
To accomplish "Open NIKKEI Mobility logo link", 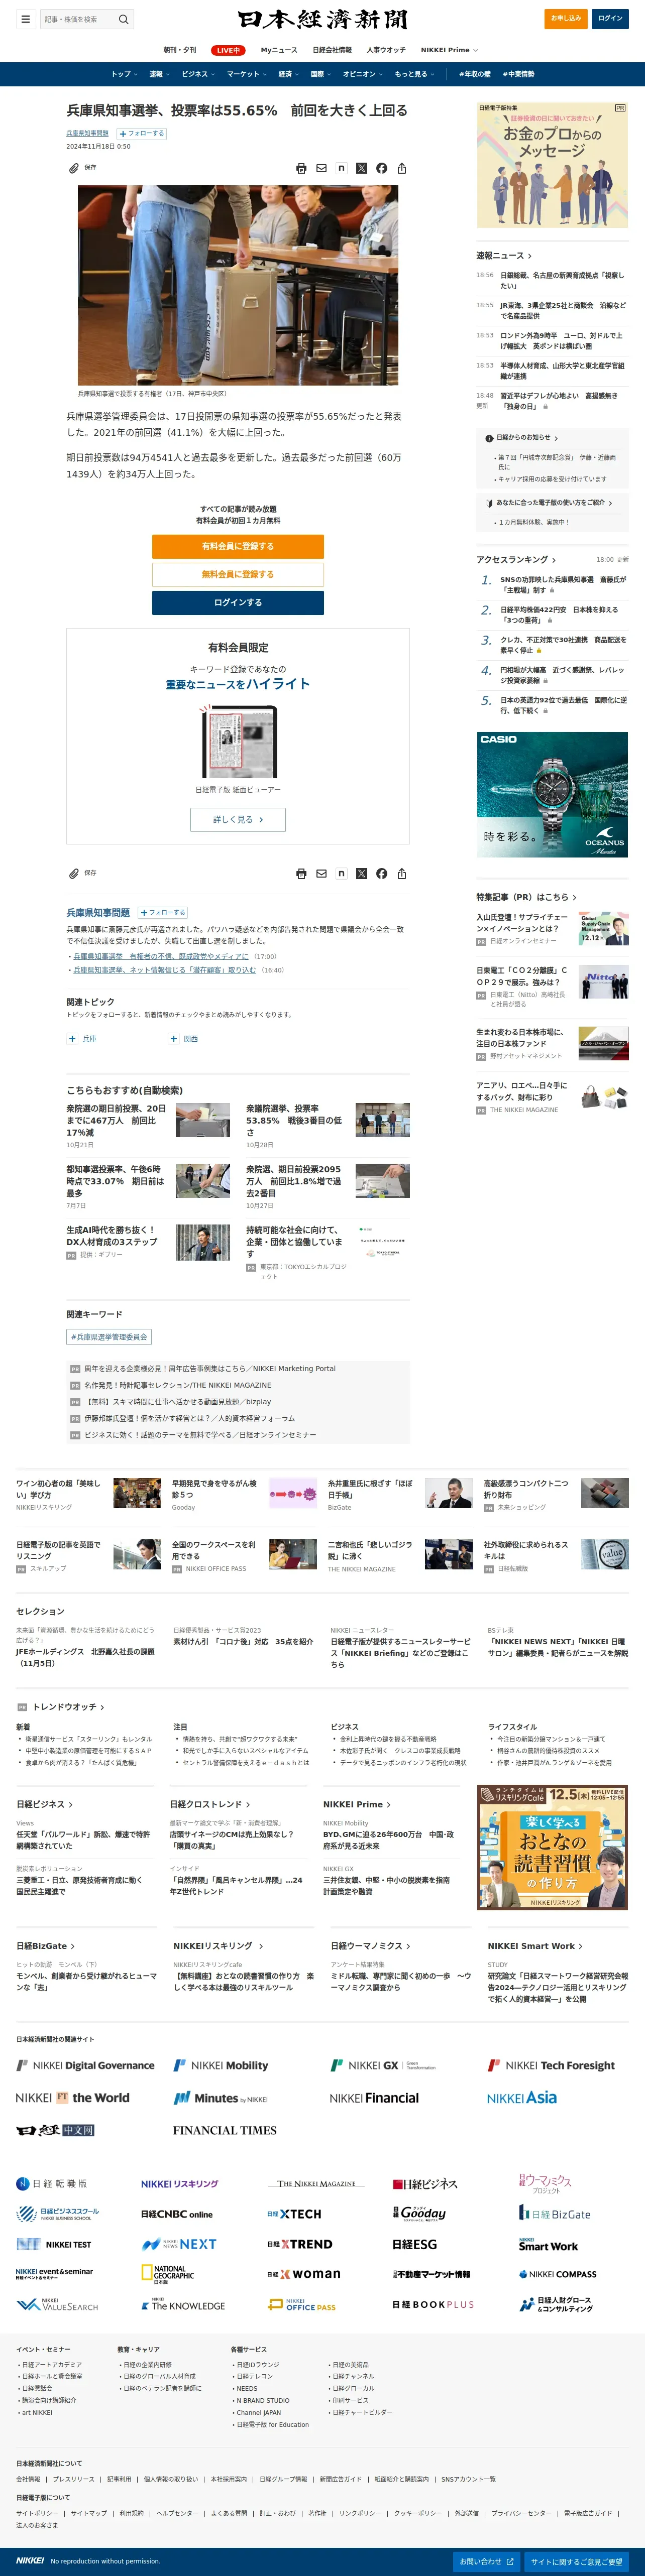I will [x=221, y=2065].
